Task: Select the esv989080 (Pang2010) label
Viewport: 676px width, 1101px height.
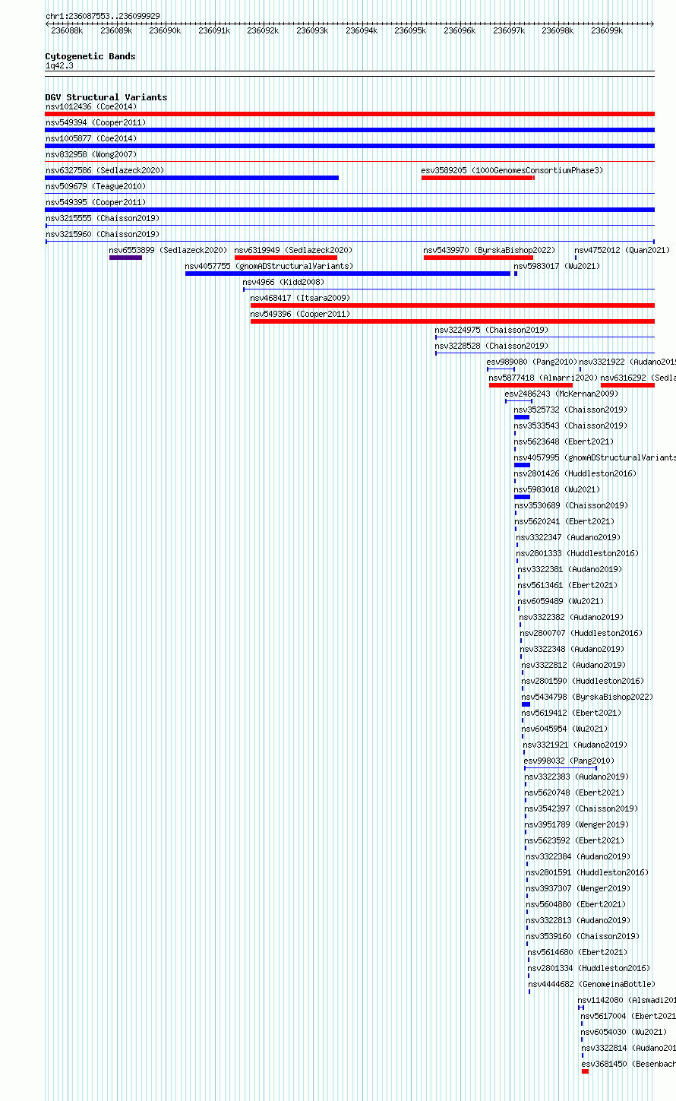Action: 532,362
